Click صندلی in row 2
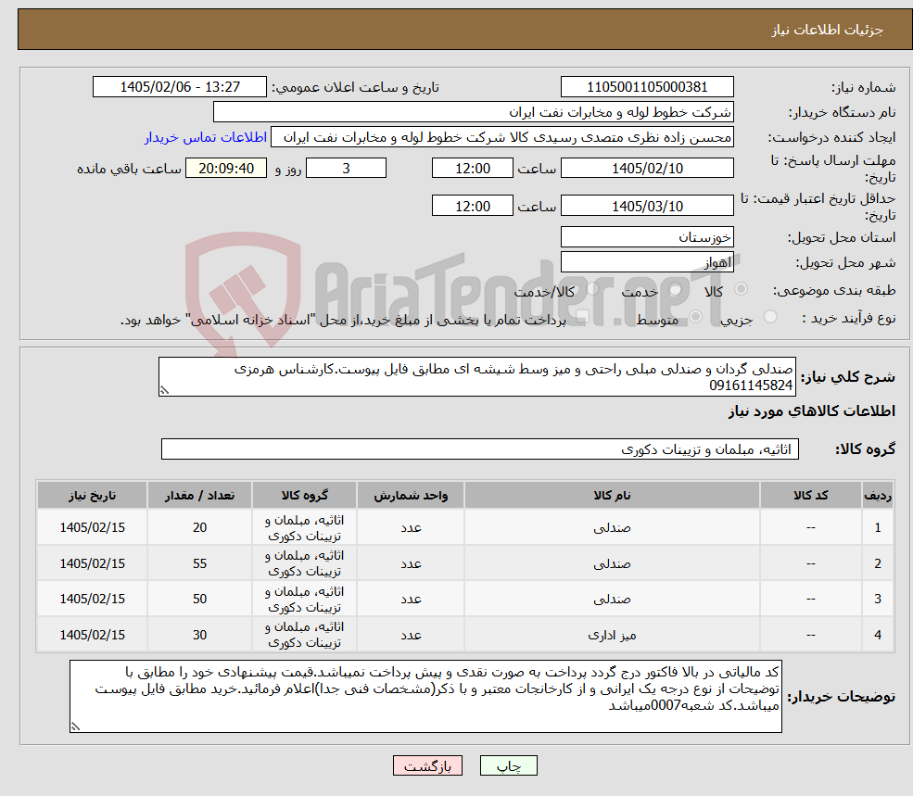Screen dimensions: 913x796 click(612, 563)
